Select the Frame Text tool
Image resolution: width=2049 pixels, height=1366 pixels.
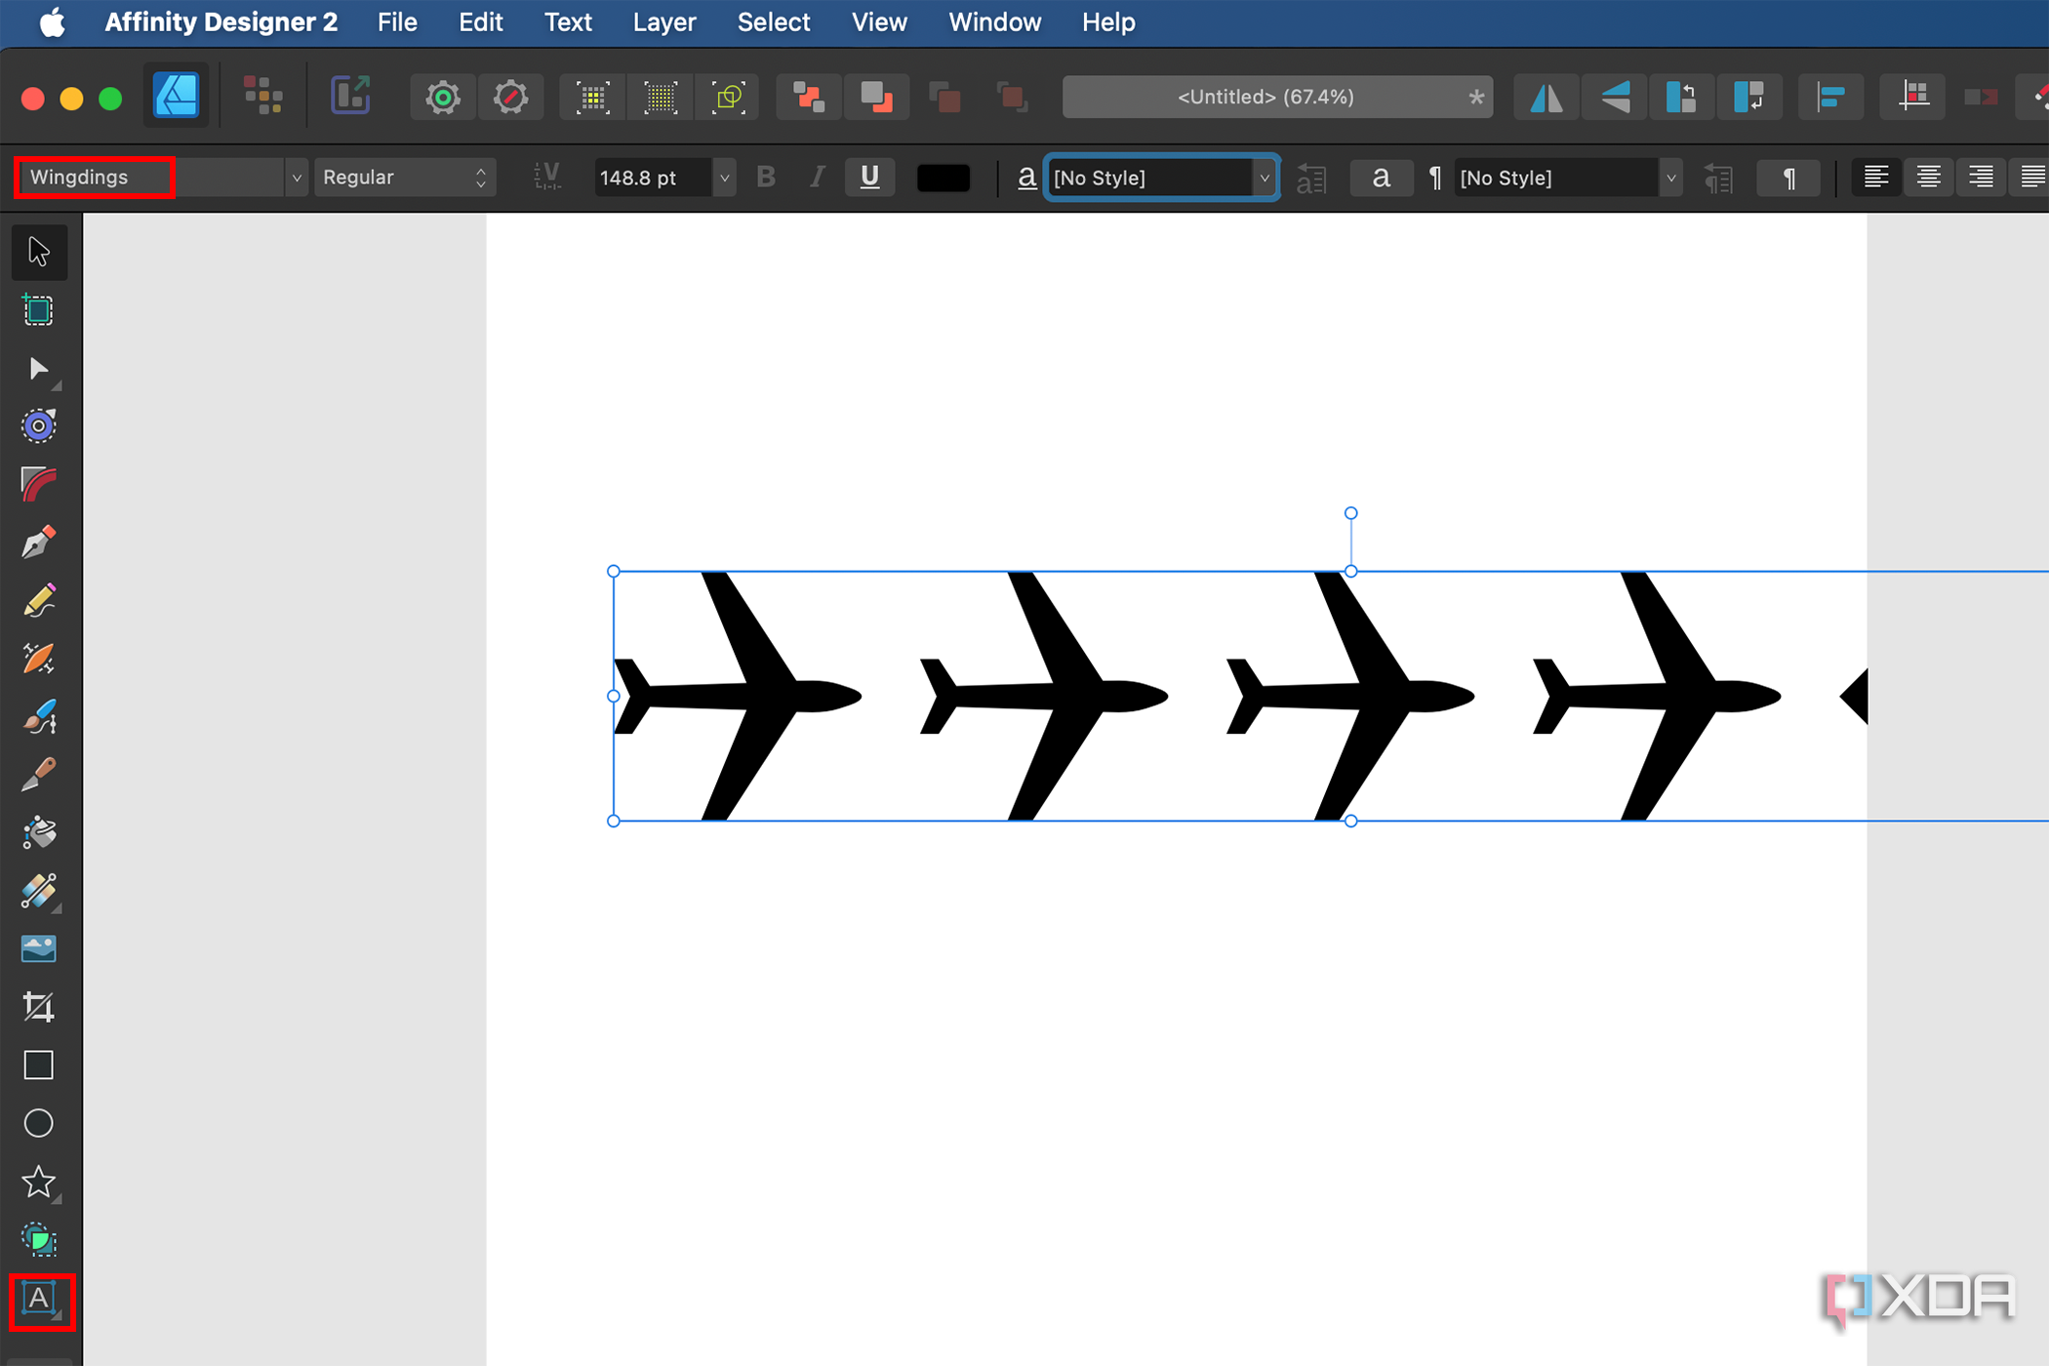[x=39, y=1299]
